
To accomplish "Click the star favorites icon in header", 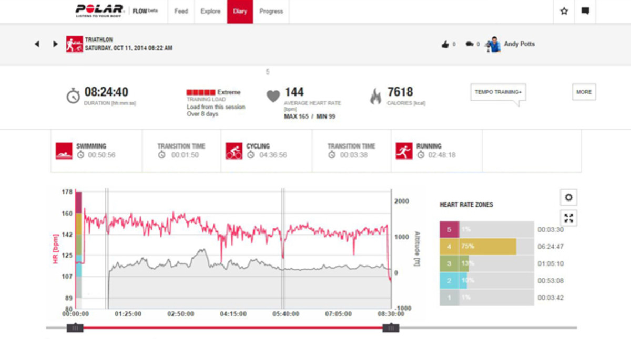I will (564, 11).
